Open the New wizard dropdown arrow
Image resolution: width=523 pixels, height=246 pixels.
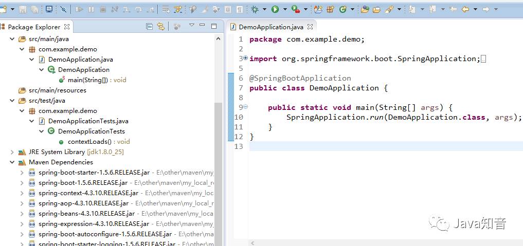click(12, 10)
